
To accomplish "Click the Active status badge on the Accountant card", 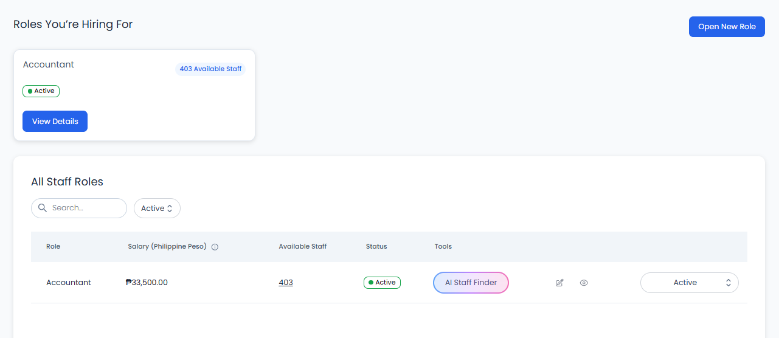I will 41,91.
